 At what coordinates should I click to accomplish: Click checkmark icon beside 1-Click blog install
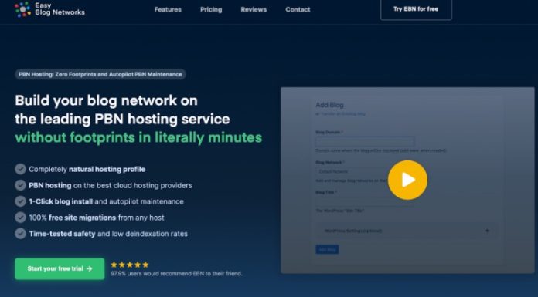pos(20,201)
